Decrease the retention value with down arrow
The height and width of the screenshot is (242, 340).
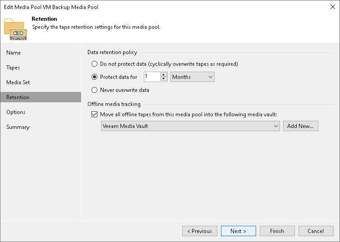pyautogui.click(x=164, y=80)
